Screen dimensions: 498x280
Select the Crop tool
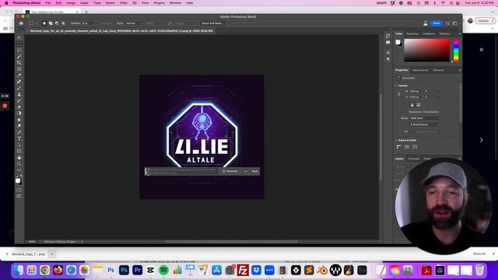19,63
